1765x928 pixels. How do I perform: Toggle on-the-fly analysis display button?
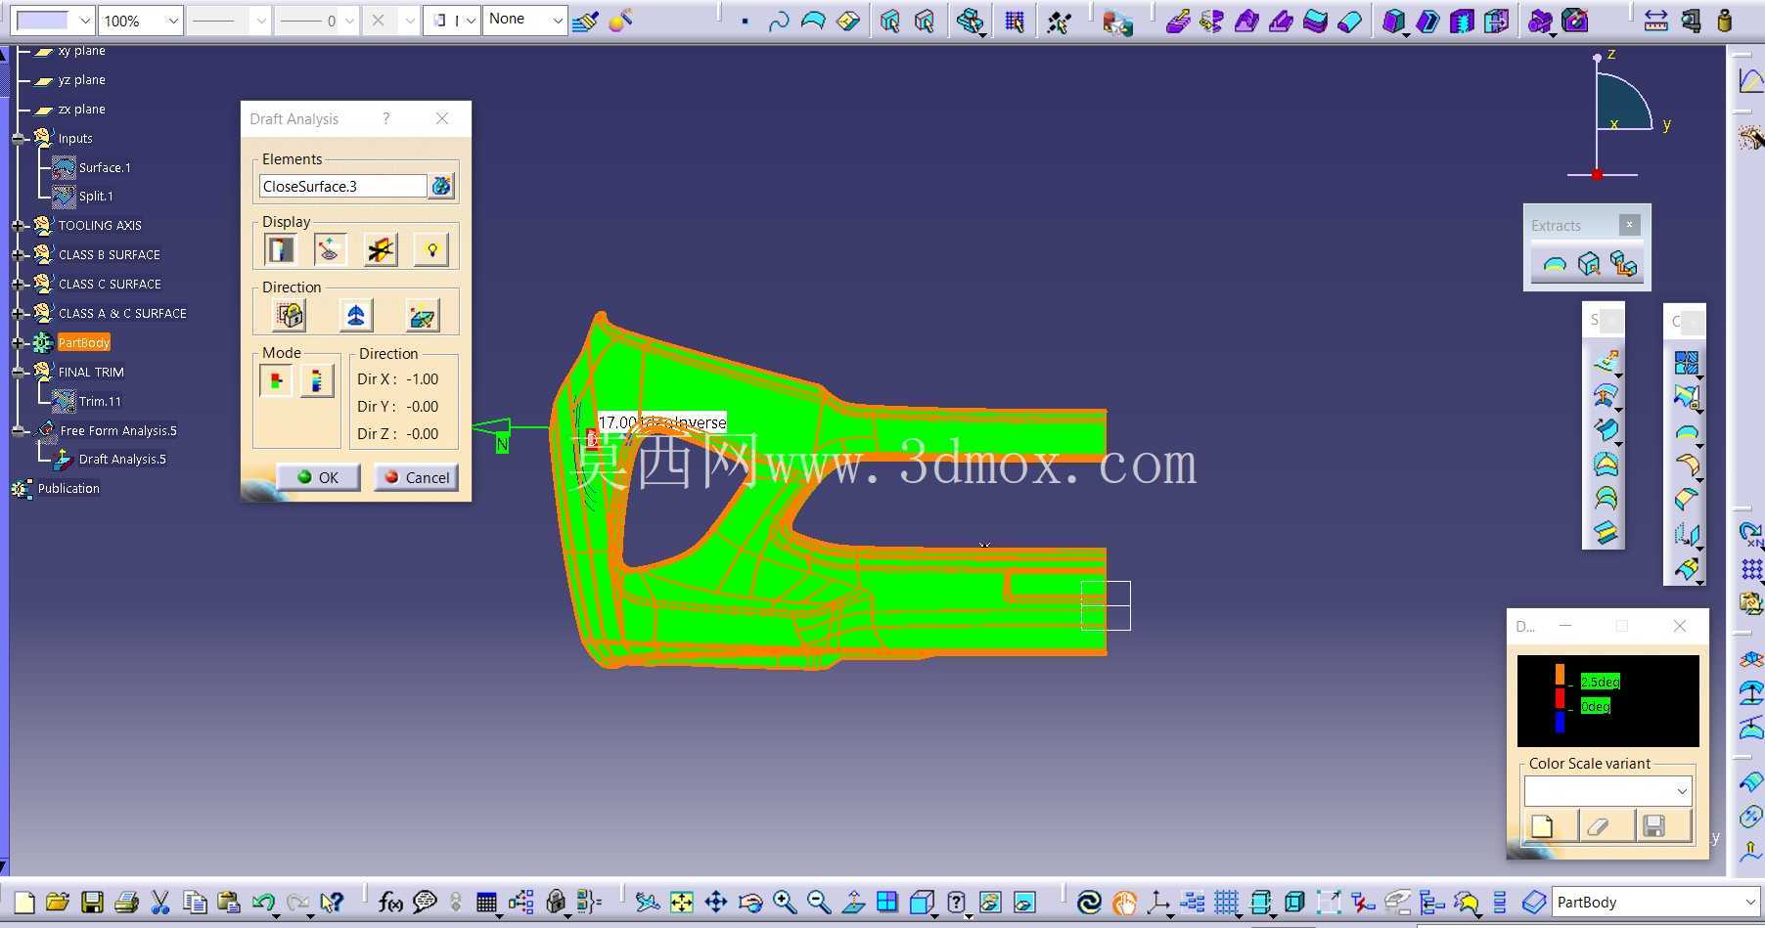pyautogui.click(x=330, y=249)
